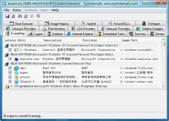Click the vertical scrollbar thumb

coord(163,44)
